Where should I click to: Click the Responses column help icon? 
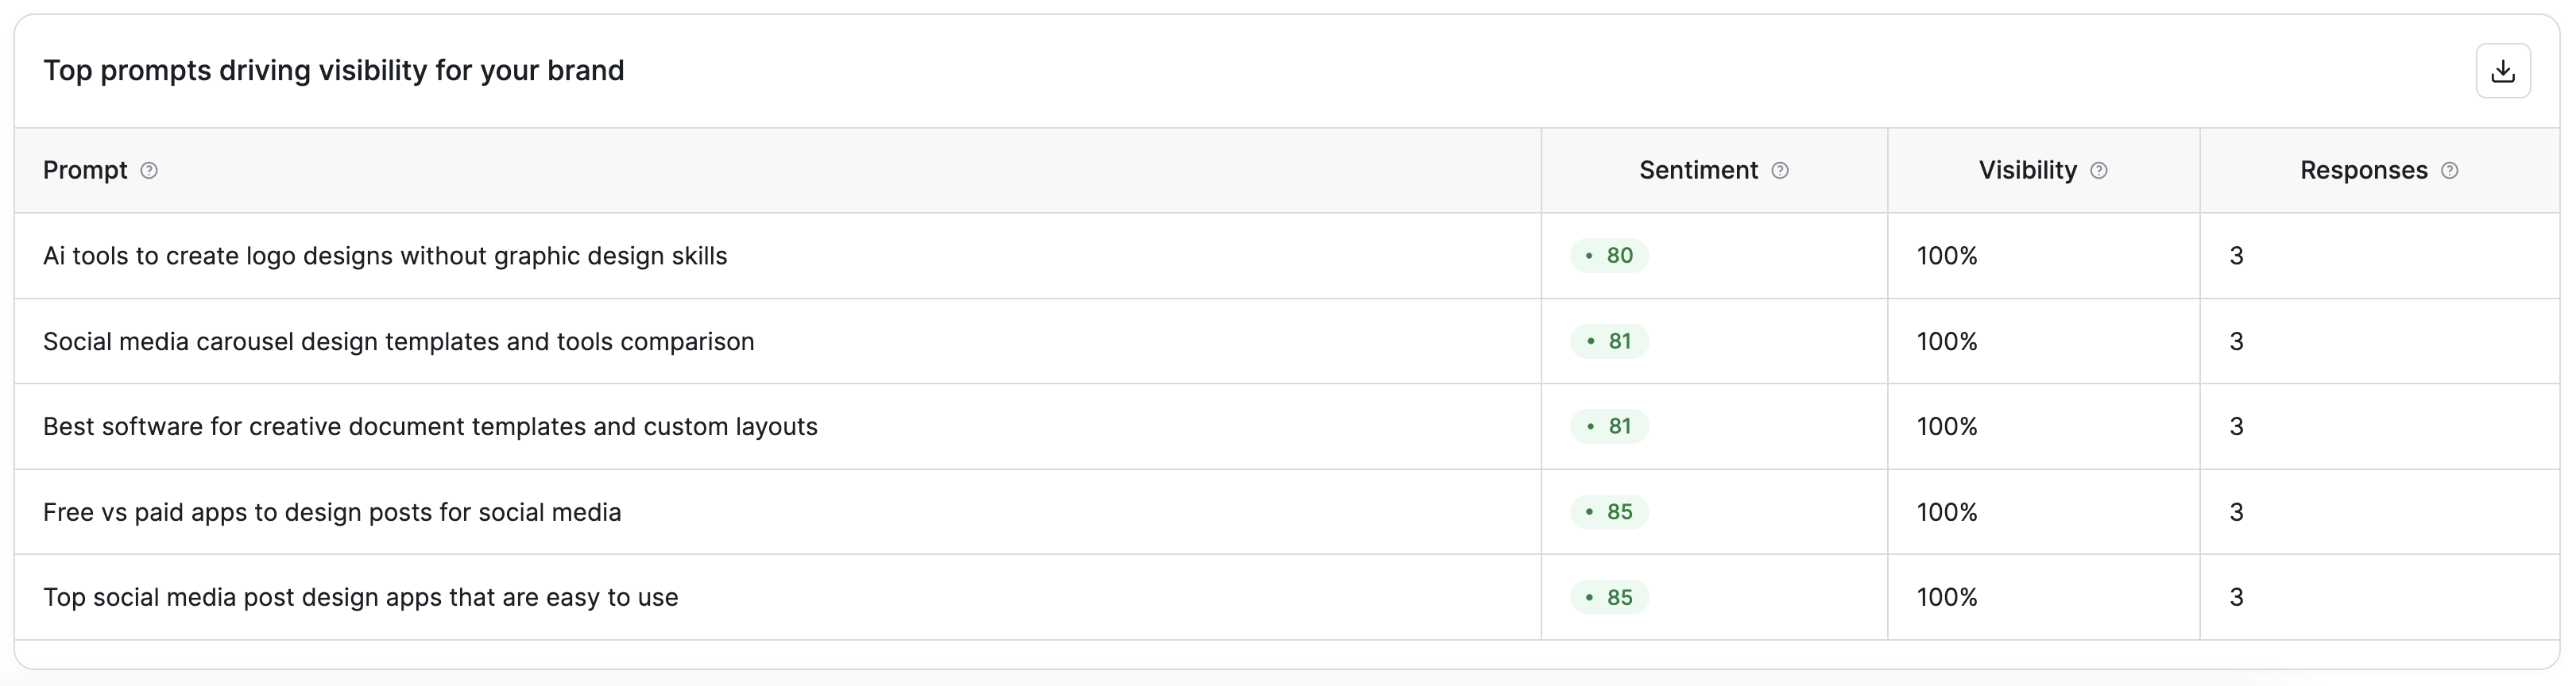pos(2449,171)
